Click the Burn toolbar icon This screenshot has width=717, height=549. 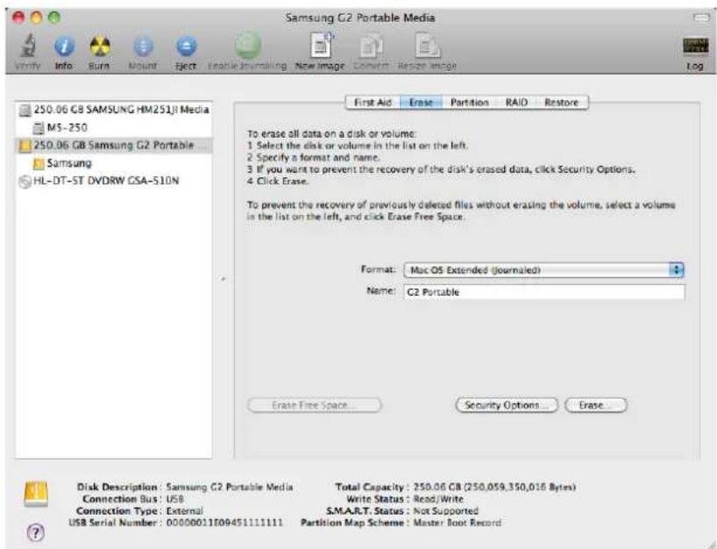click(x=100, y=46)
